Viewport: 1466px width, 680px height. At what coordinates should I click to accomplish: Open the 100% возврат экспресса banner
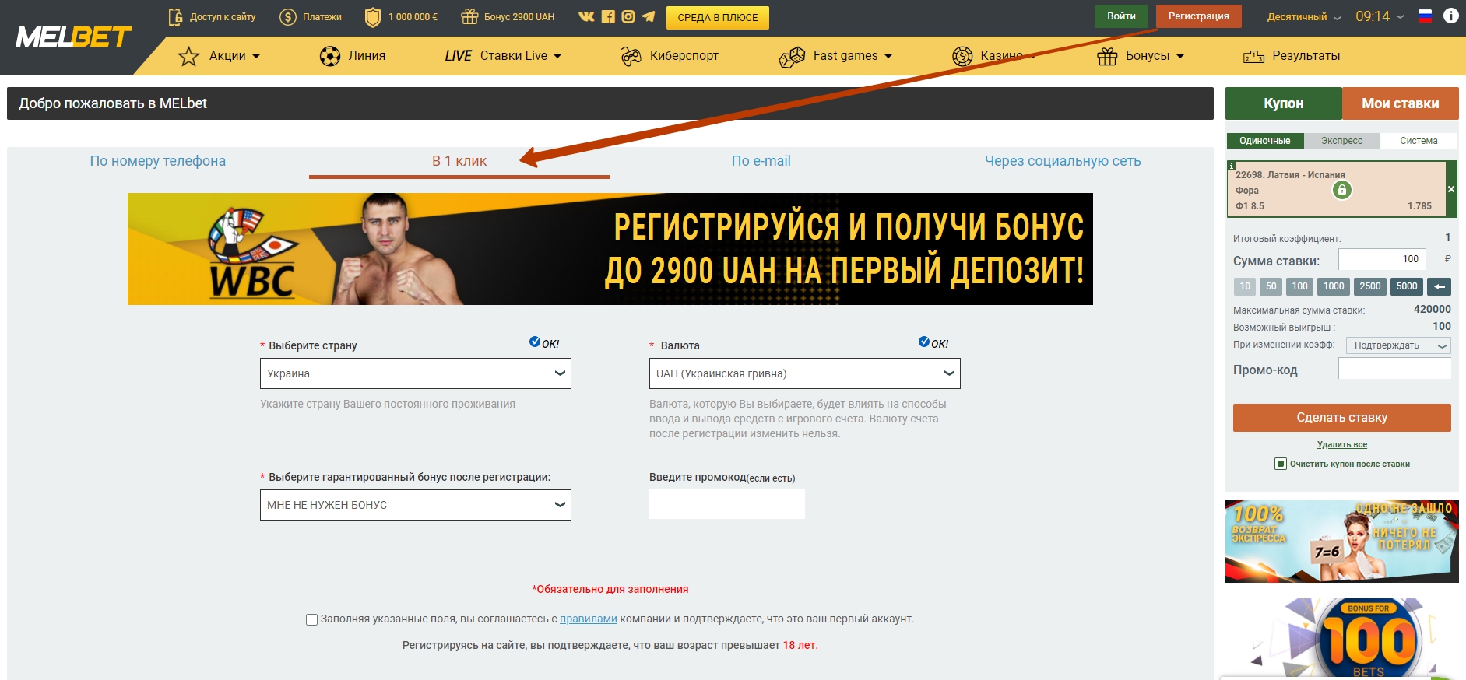(1342, 542)
